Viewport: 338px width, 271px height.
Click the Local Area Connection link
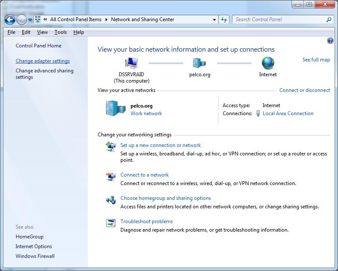288,113
